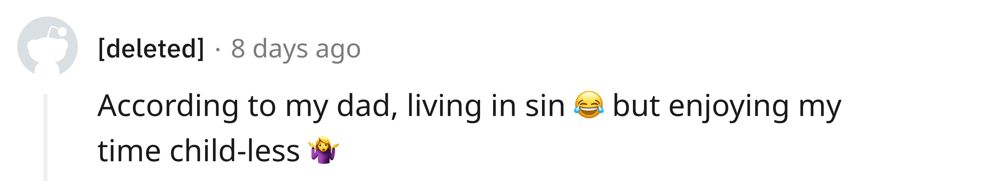Click the word "to" after "According"

pyautogui.click(x=262, y=106)
